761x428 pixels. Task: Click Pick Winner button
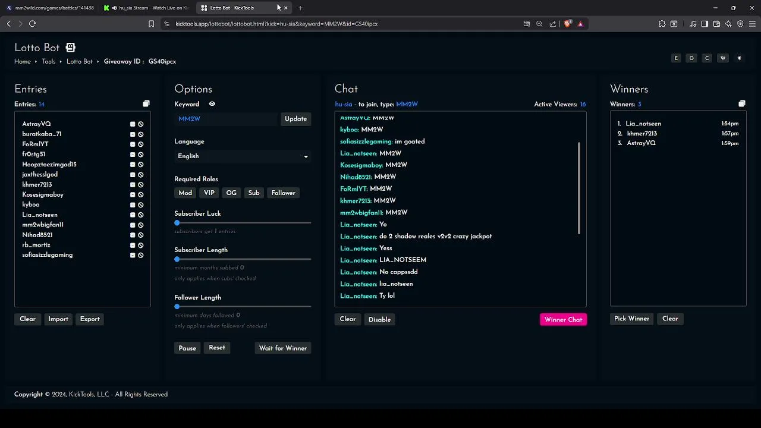coord(631,319)
